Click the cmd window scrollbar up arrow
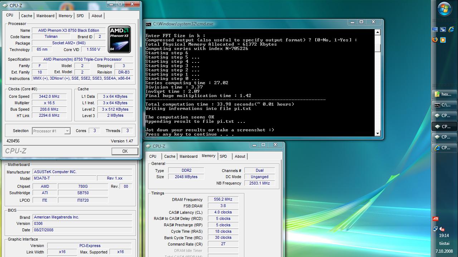458x257 pixels. (x=377, y=32)
